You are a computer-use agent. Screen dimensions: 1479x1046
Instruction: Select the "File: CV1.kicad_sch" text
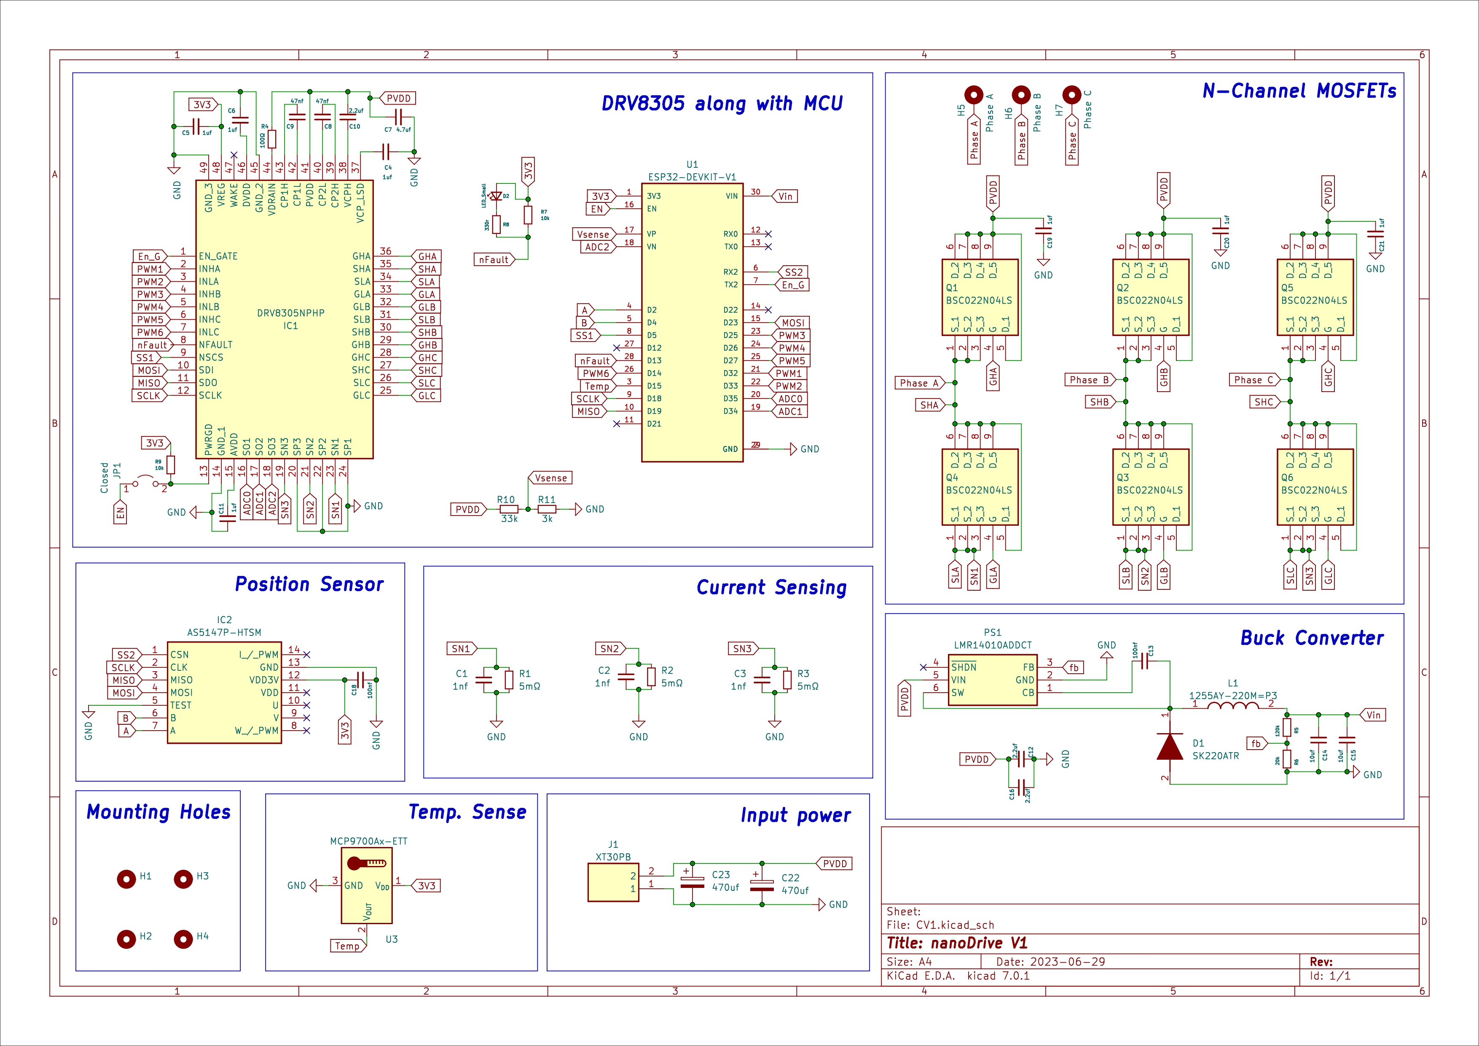940,925
